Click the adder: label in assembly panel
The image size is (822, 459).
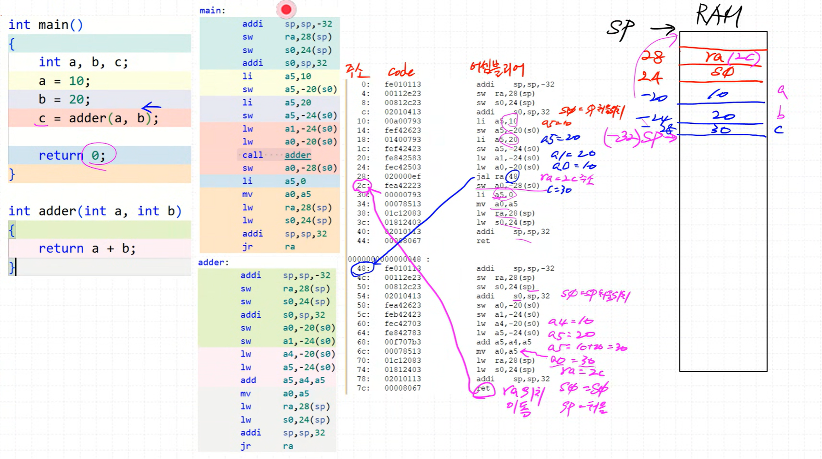(213, 262)
